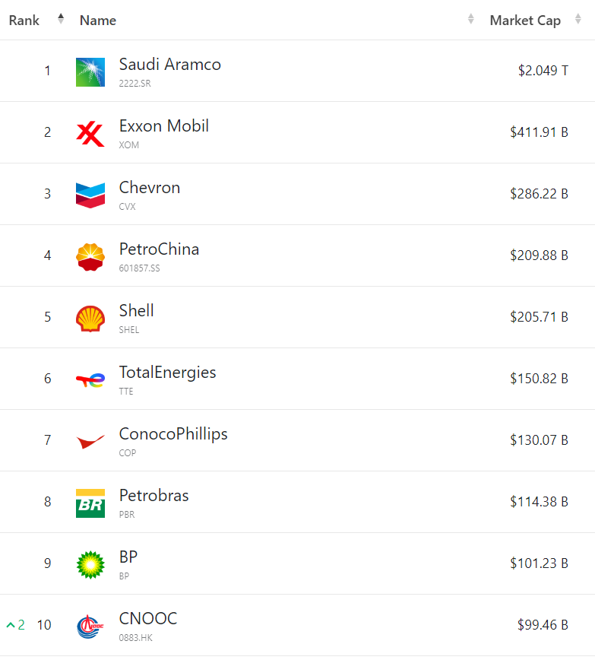Click the Shell seashell logo
Viewport: 595px width, 660px height.
90,317
